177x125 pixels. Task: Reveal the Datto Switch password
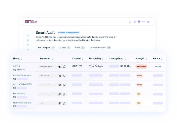pos(60,94)
